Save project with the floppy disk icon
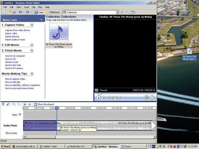 coord(14,12)
